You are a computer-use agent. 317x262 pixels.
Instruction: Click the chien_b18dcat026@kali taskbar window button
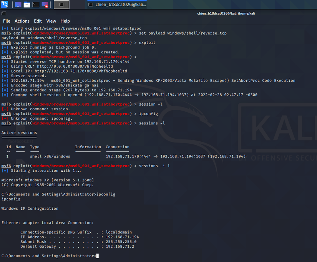[x=117, y=5]
